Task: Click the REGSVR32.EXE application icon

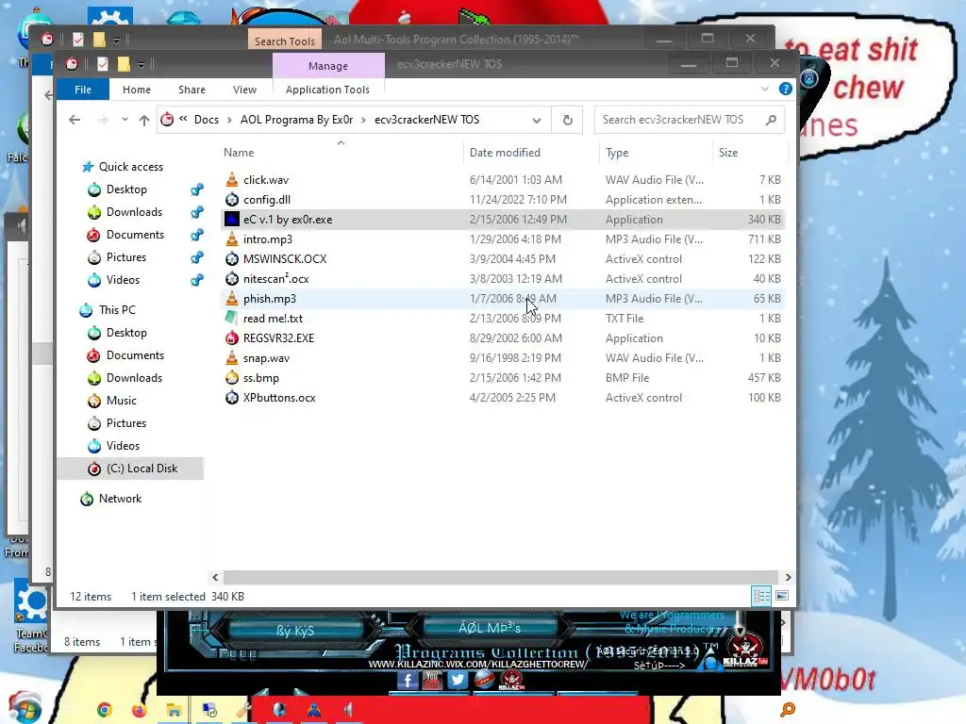Action: coord(232,338)
